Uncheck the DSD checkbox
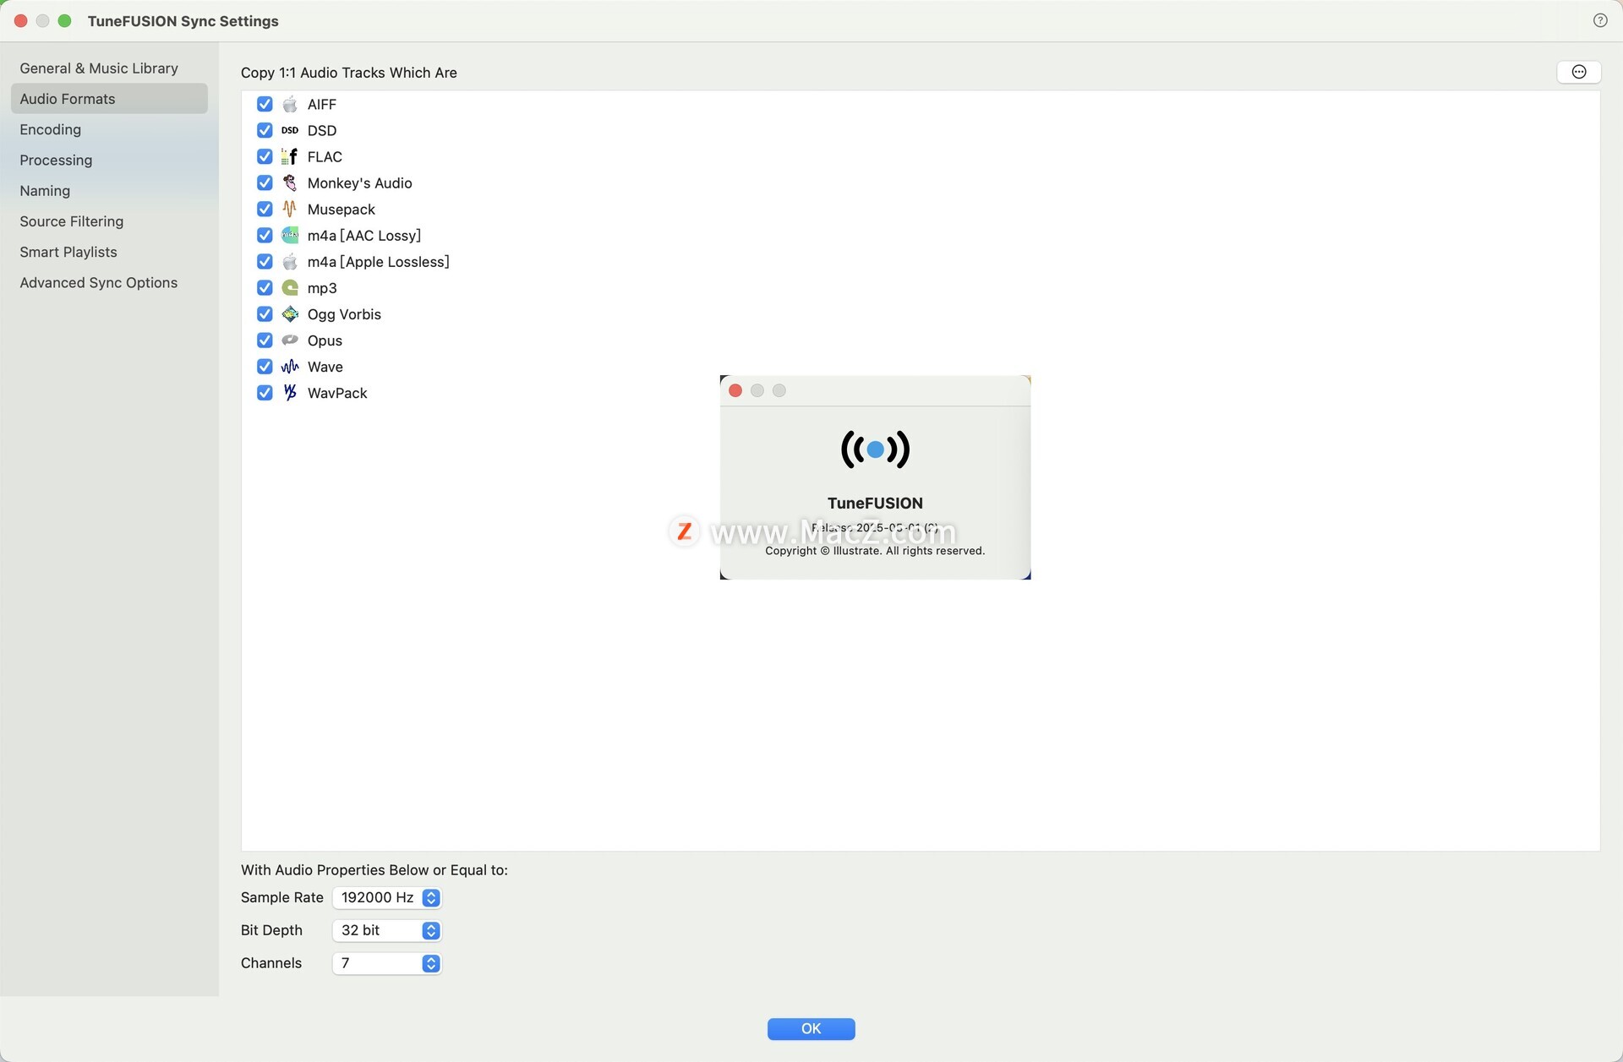The height and width of the screenshot is (1062, 1623). [x=265, y=130]
